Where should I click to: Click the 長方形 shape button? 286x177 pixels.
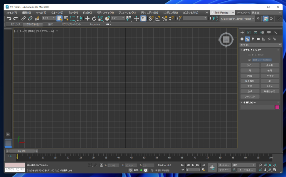click(270, 65)
